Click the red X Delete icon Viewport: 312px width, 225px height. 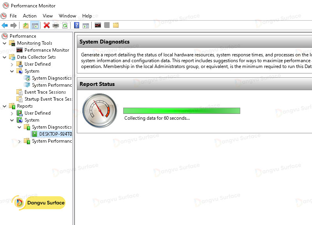(x=46, y=25)
